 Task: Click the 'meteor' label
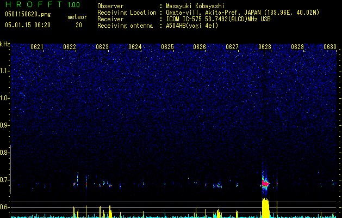(x=77, y=17)
